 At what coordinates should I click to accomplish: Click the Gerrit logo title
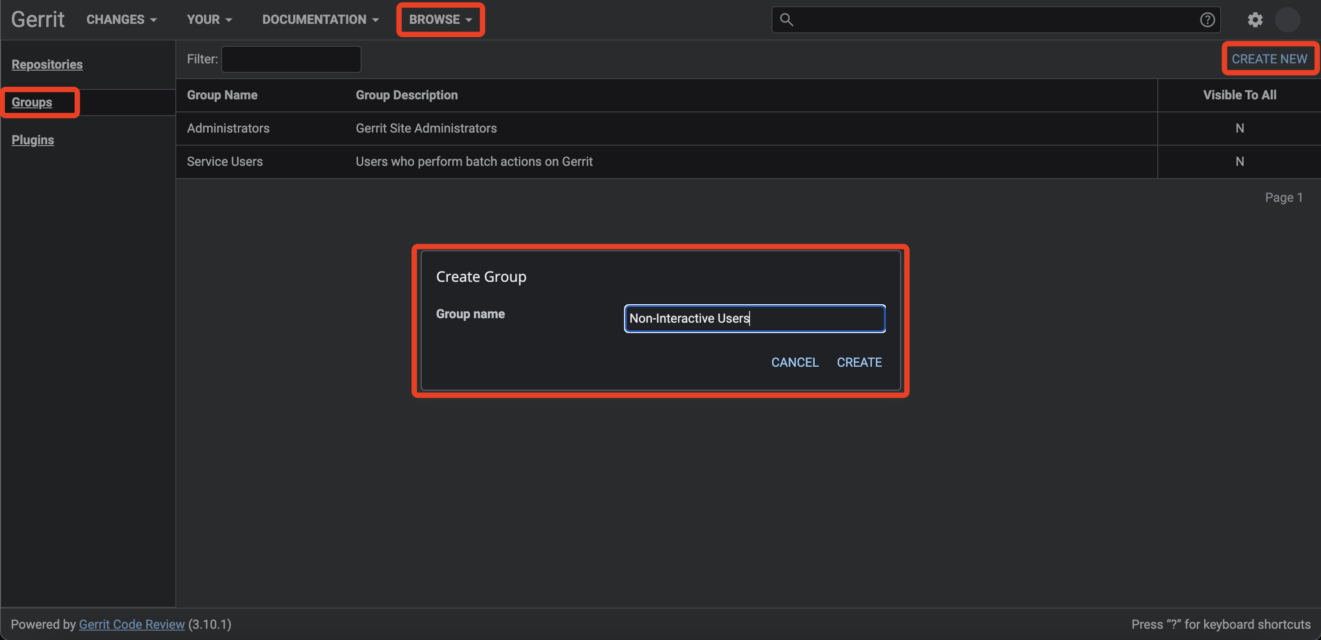[38, 19]
